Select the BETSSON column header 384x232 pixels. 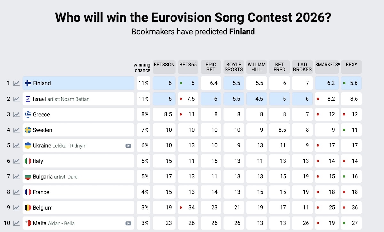tap(164, 67)
